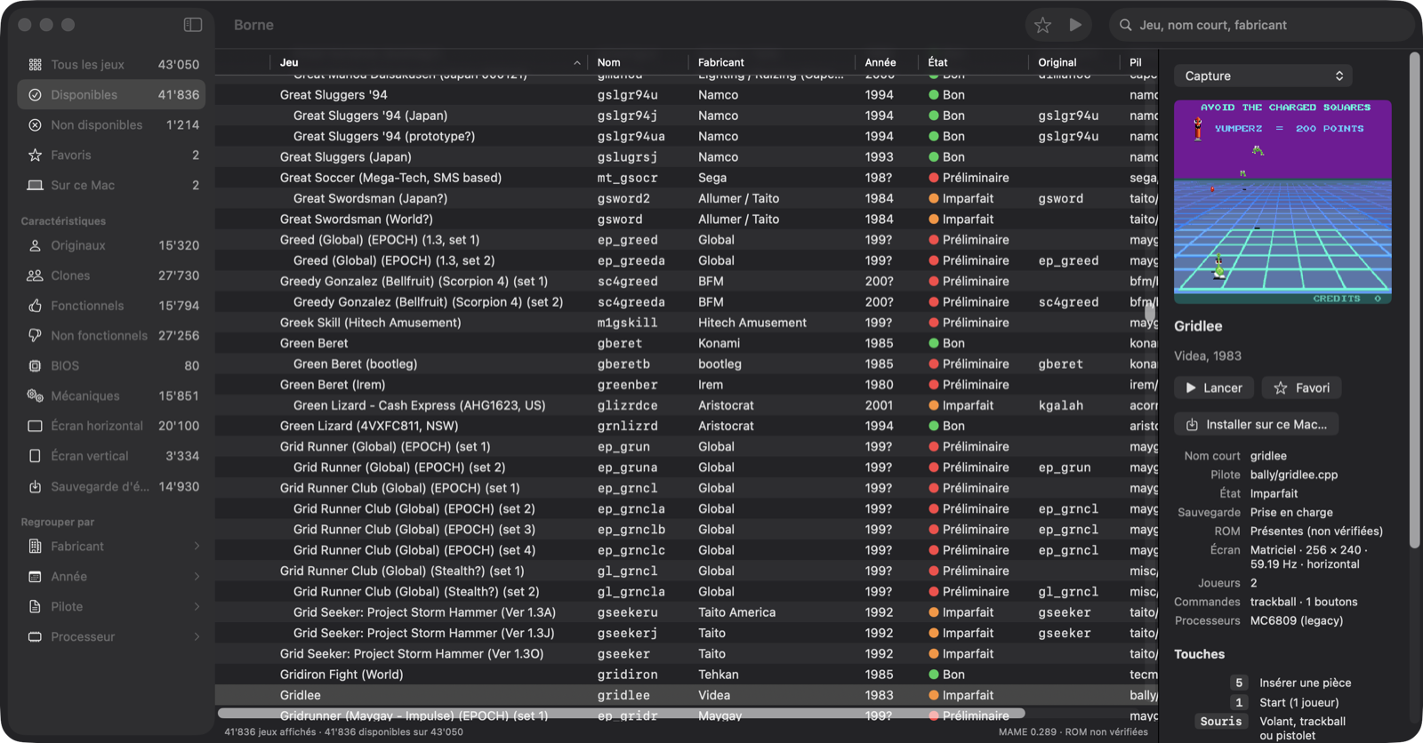Screen dimensions: 1423x743
Task: Click the Fonctionnels thumbs-up icon
Action: (36, 306)
